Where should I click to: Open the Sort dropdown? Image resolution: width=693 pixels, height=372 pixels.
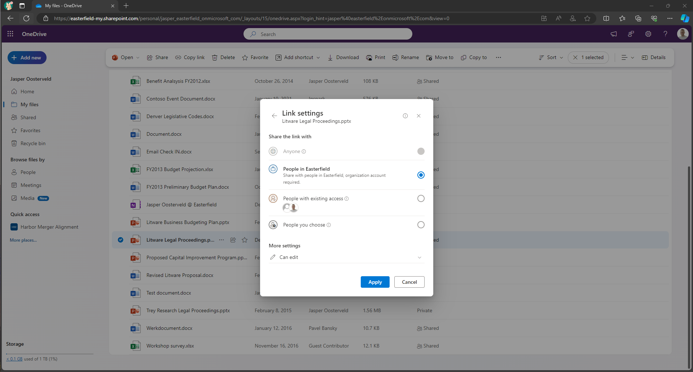coord(551,57)
